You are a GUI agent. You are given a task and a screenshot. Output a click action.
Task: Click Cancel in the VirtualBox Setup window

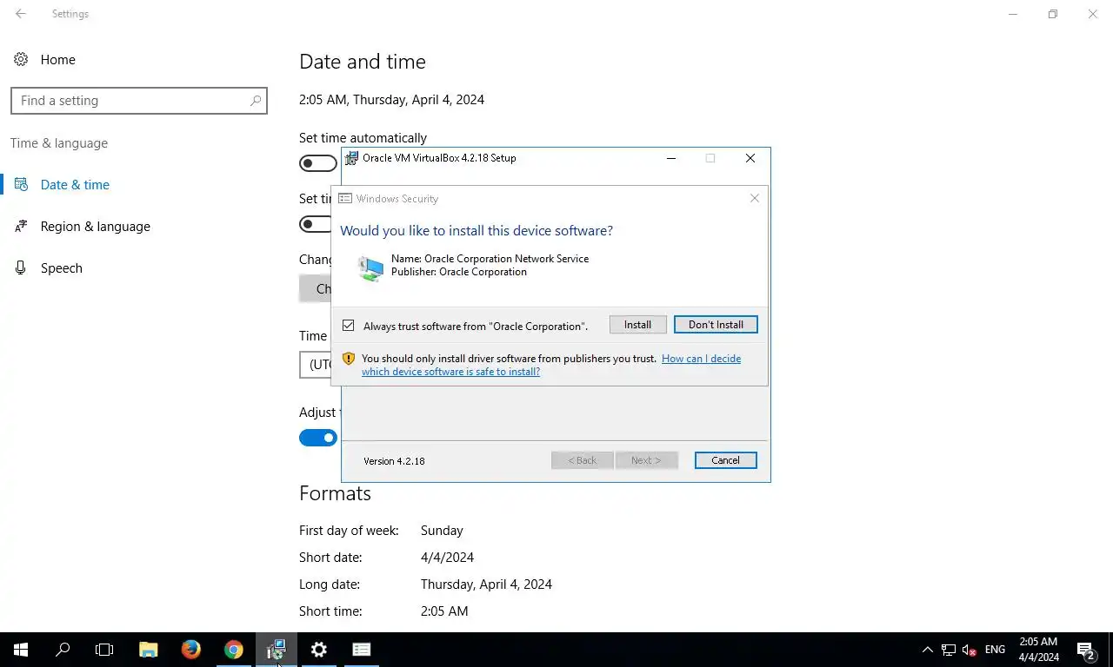725,460
